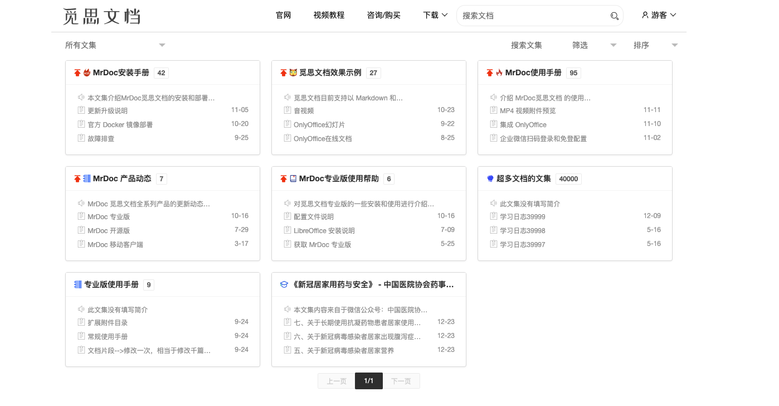
Task: Open the 专业版使用手册 collection title
Action: pos(111,284)
